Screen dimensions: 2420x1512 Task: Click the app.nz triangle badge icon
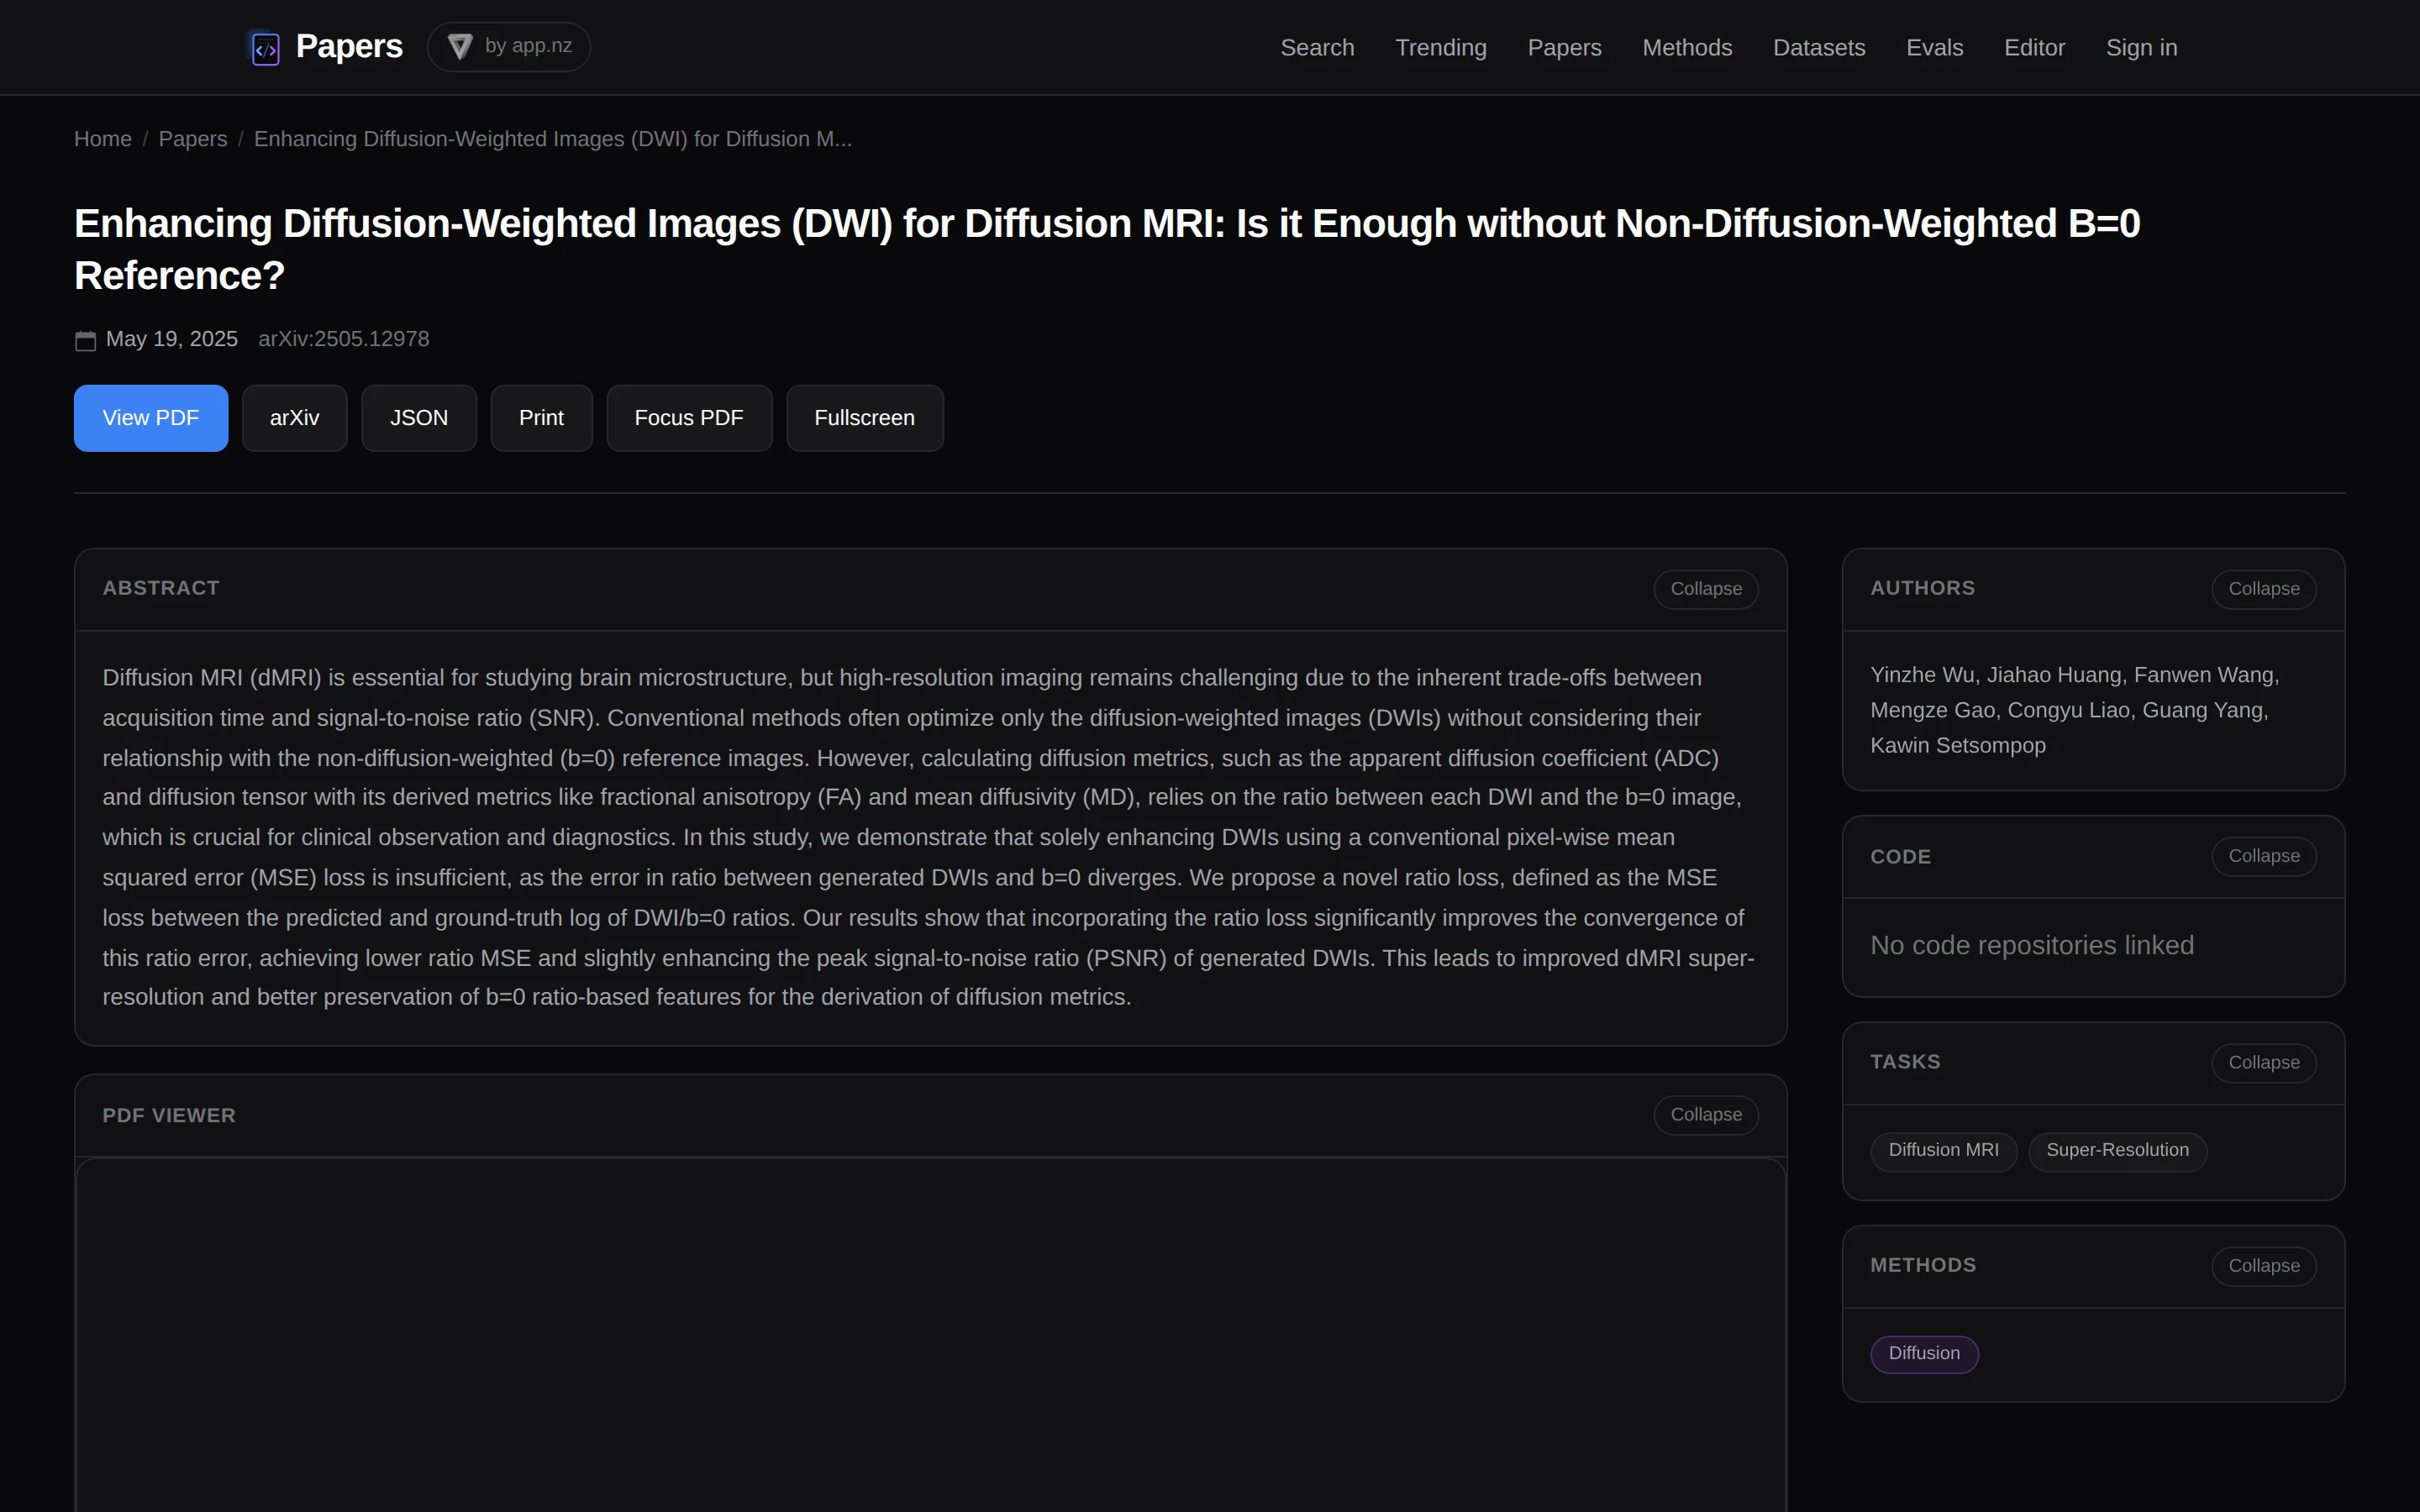(460, 47)
